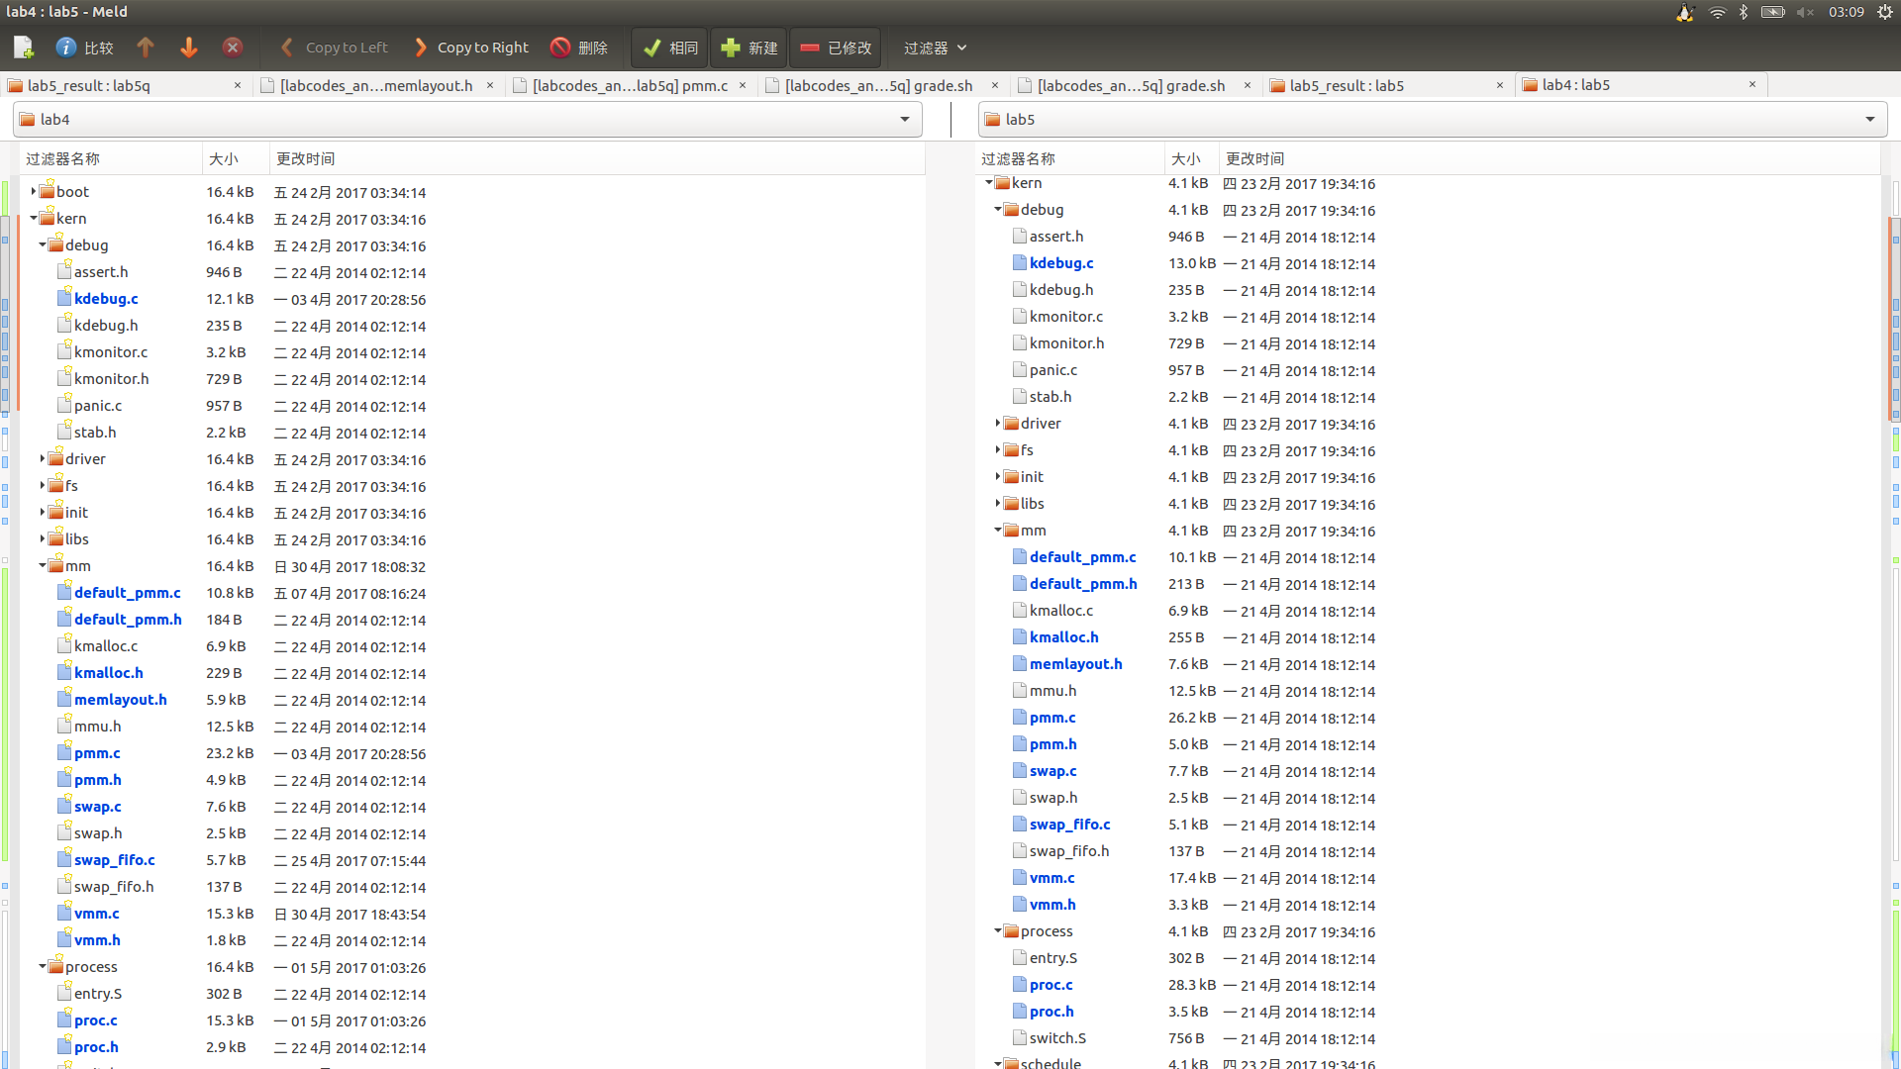The height and width of the screenshot is (1069, 1901).
Task: Select kdebug.c in the left pane
Action: (106, 299)
